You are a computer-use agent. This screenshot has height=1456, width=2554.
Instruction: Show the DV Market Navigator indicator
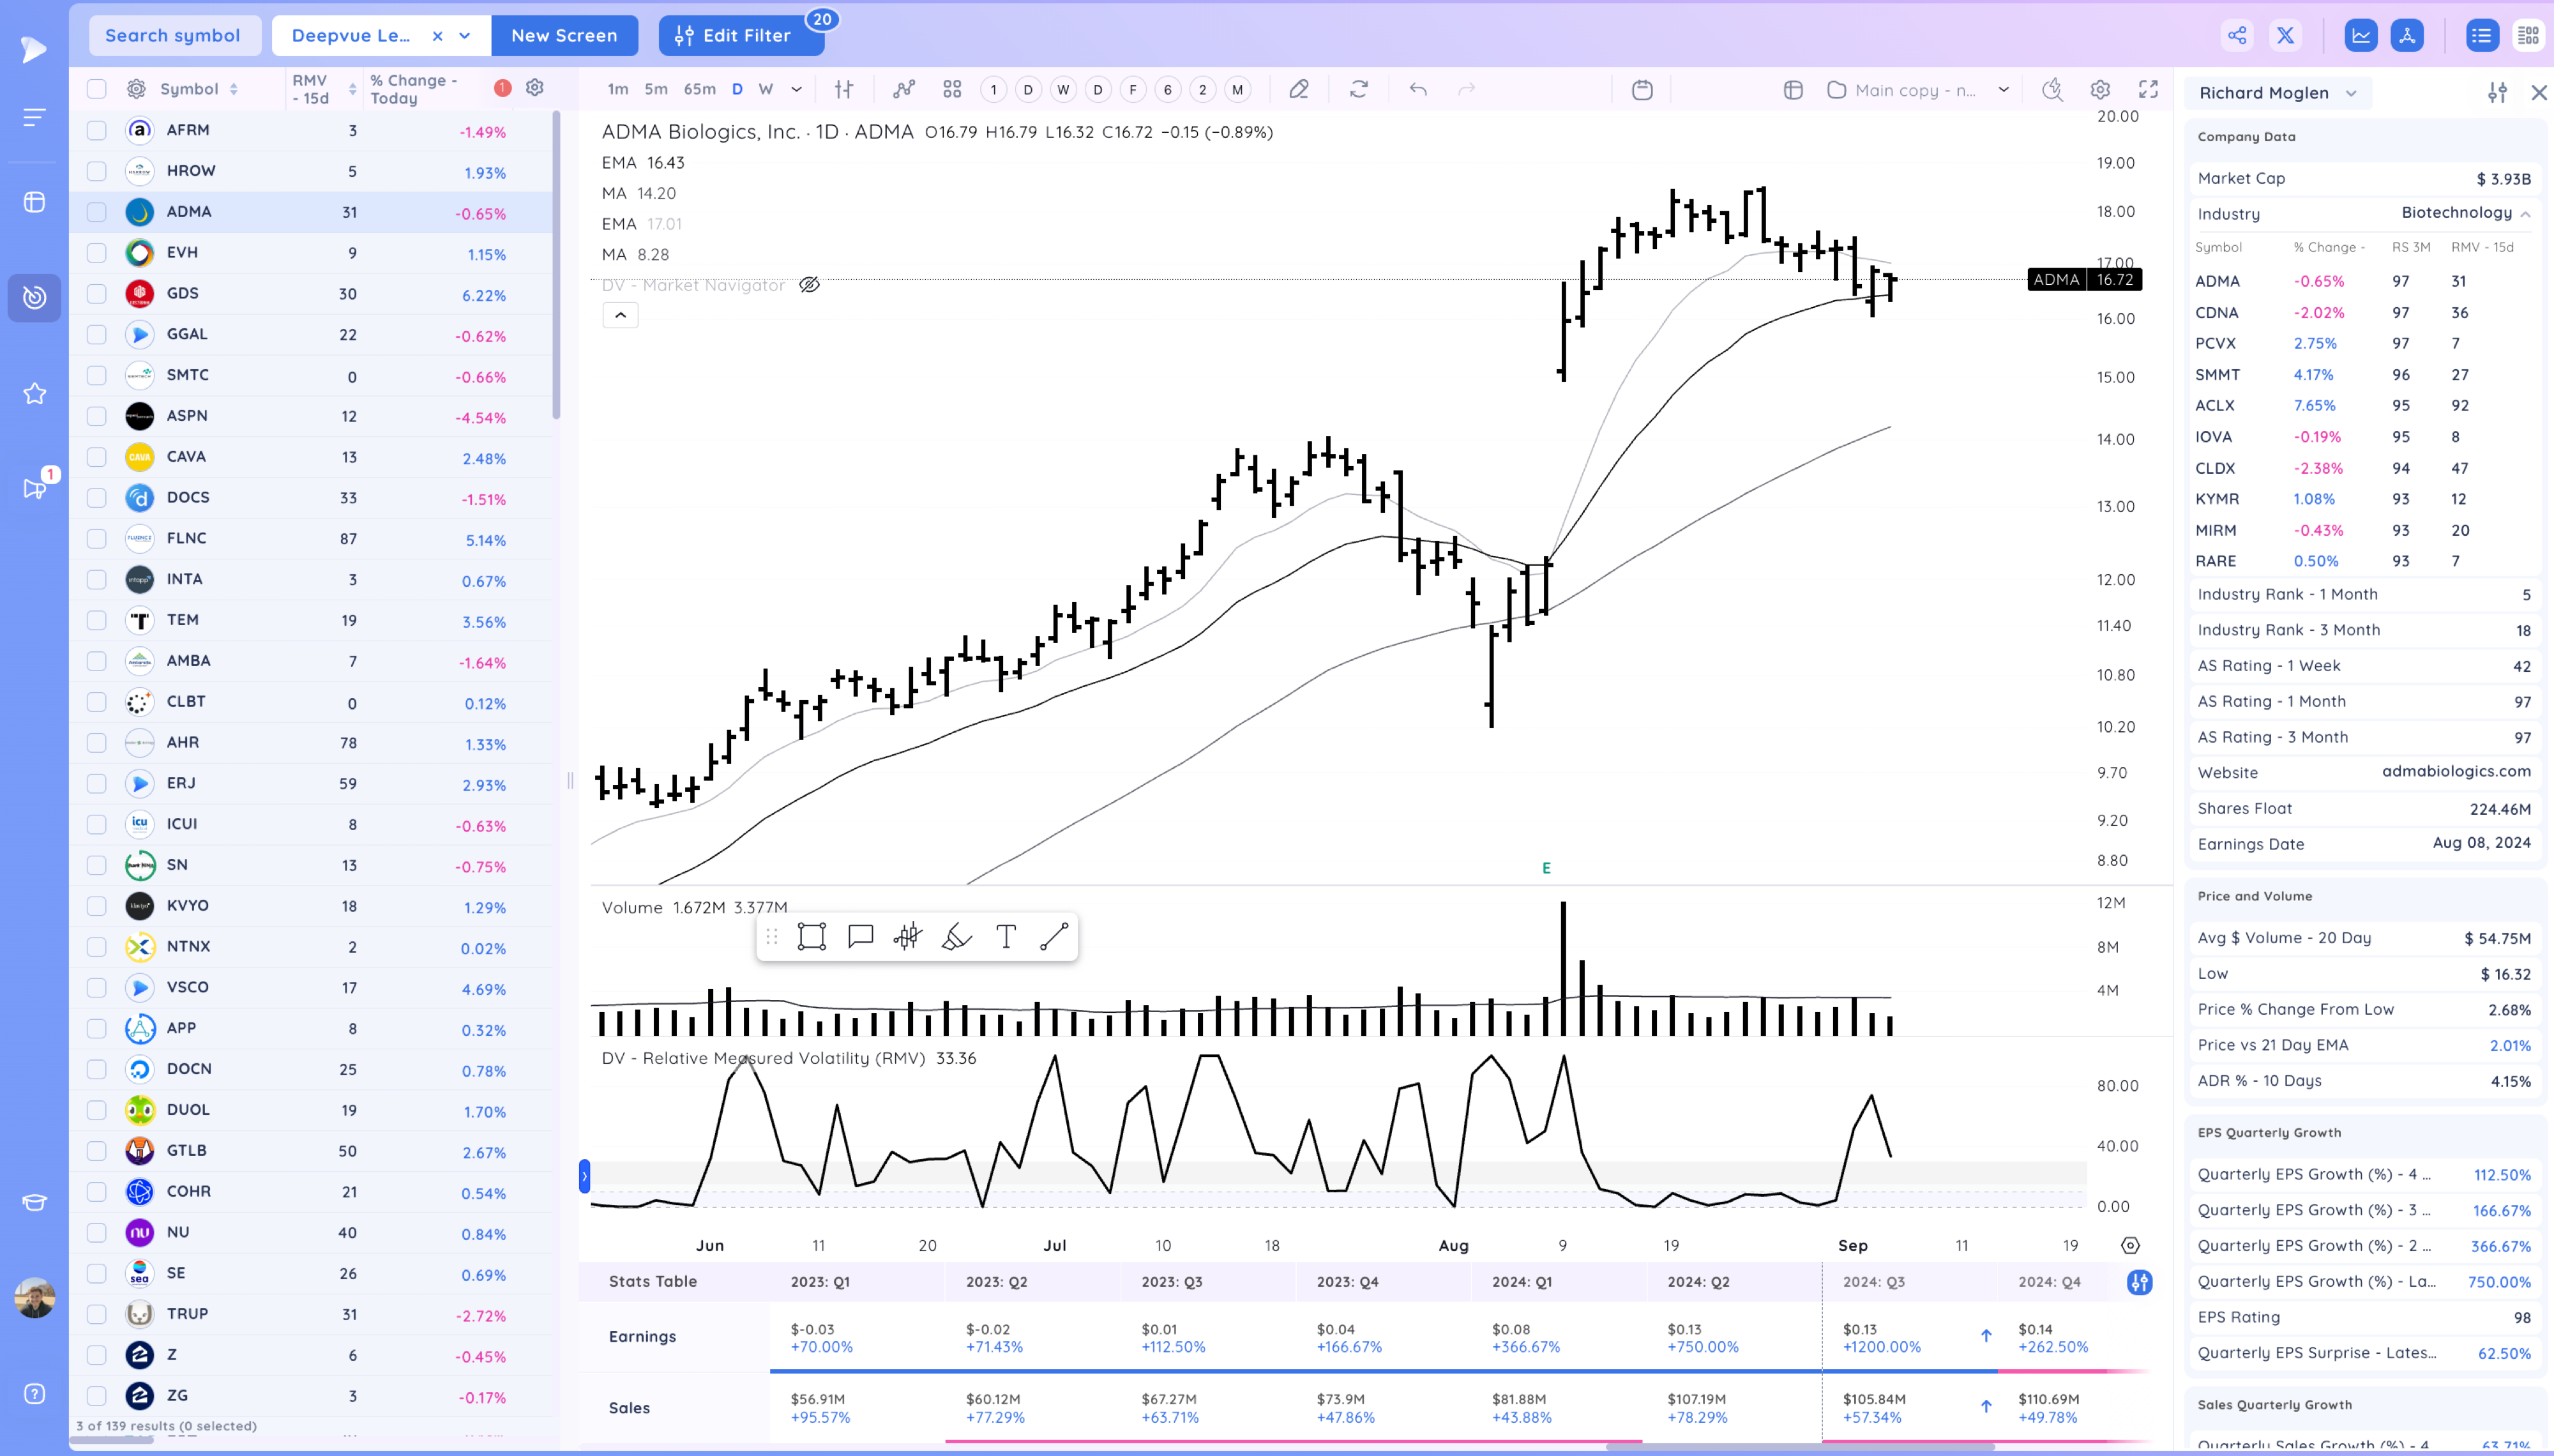(x=809, y=285)
